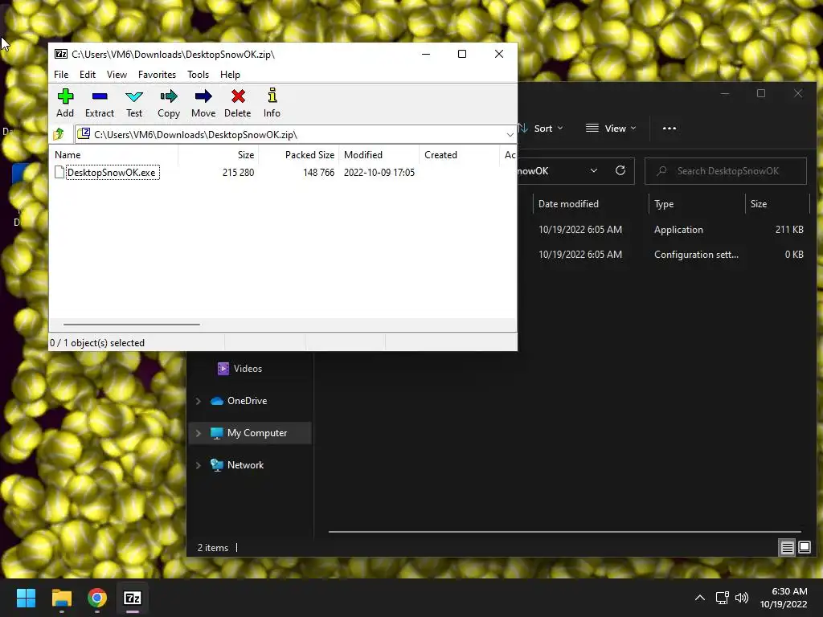Open the File menu in 7-Zip
The width and height of the screenshot is (823, 617).
[x=61, y=75]
